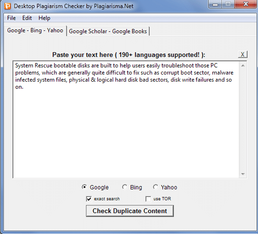Clear text with the X button
The width and height of the screenshot is (258, 234).
tap(243, 54)
